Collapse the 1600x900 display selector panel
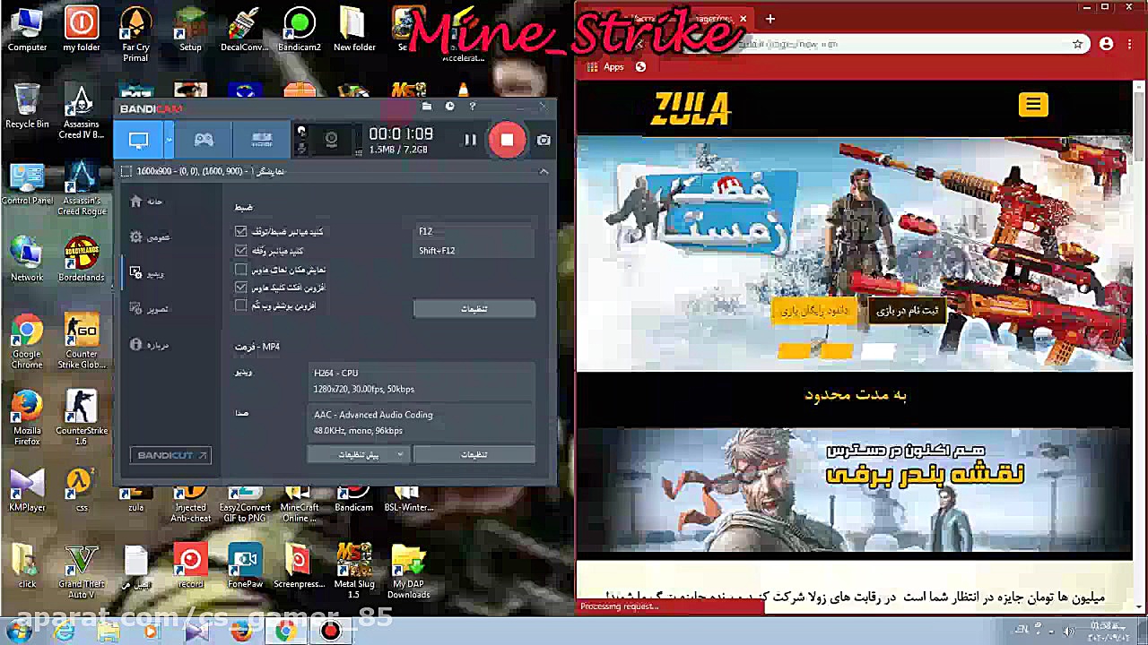1148x645 pixels. click(544, 171)
